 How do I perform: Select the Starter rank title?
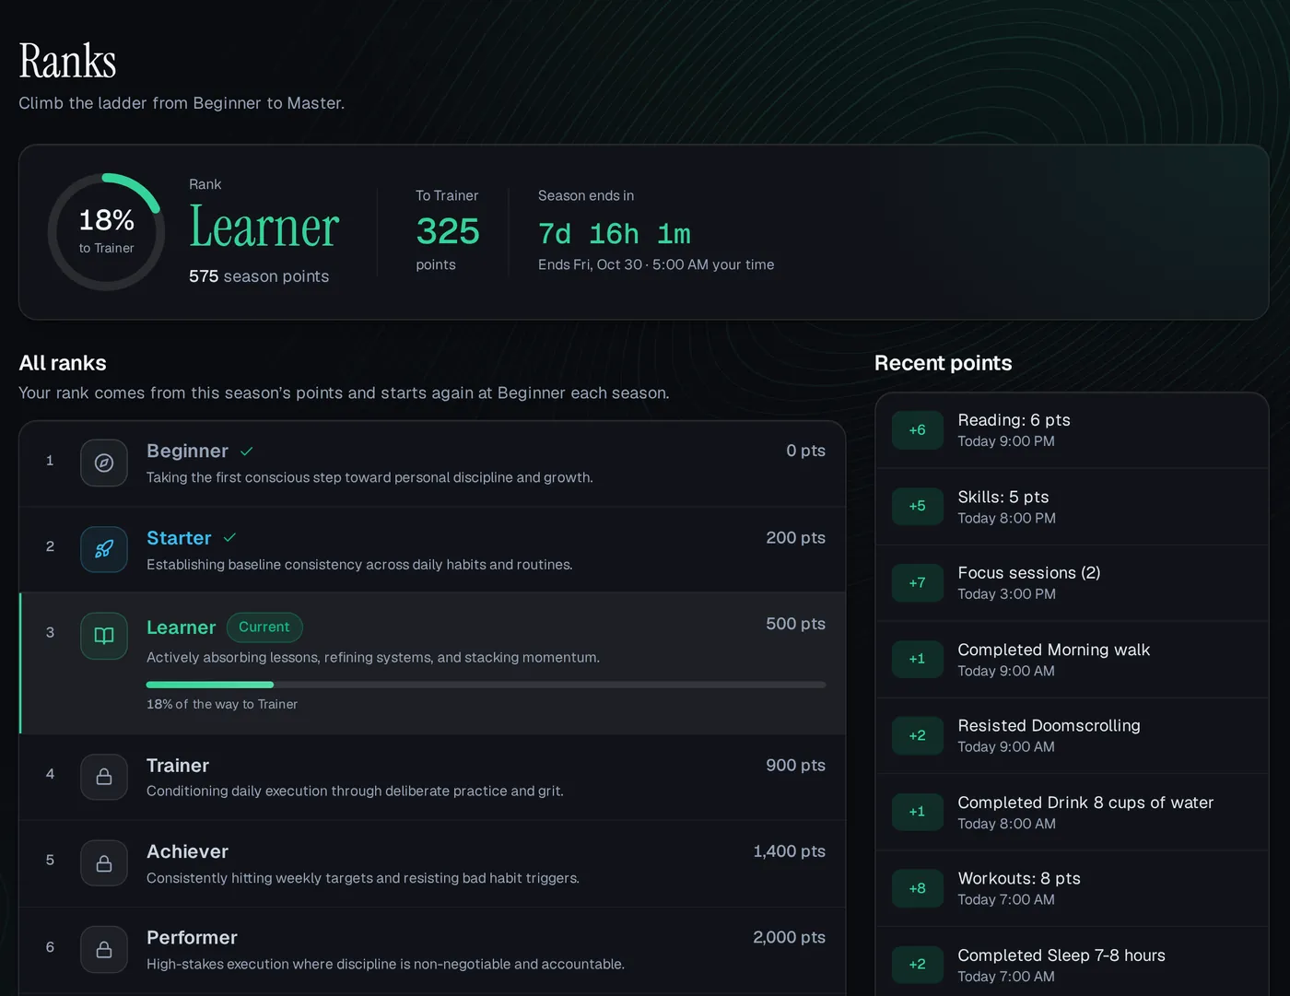pyautogui.click(x=179, y=538)
